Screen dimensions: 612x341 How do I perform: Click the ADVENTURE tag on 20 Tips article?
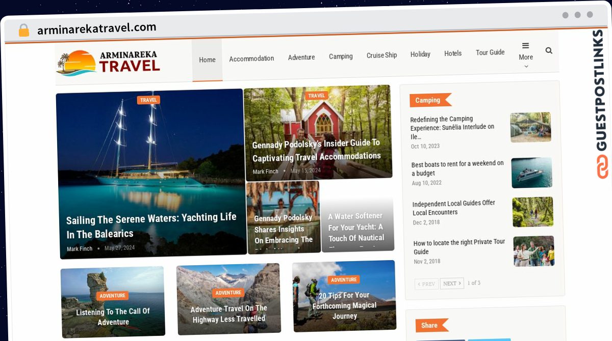(344, 279)
